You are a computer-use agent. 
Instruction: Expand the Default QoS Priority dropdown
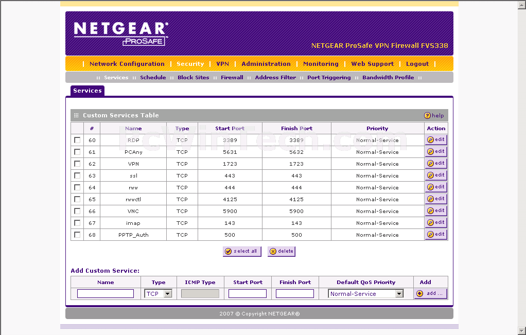click(365, 294)
